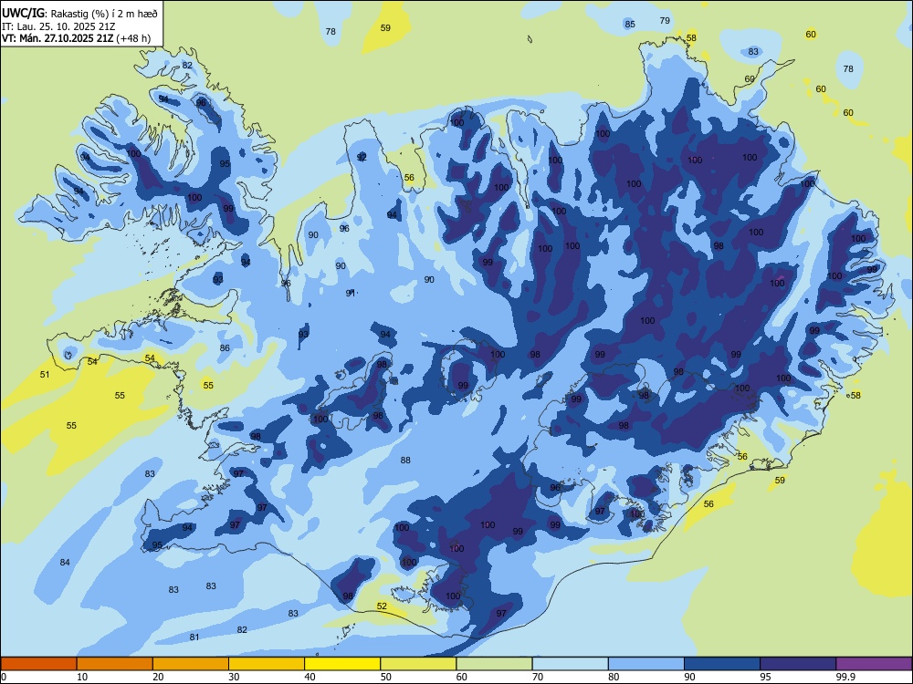Click the legend label 95
This screenshot has height=684, width=913.
click(766, 677)
